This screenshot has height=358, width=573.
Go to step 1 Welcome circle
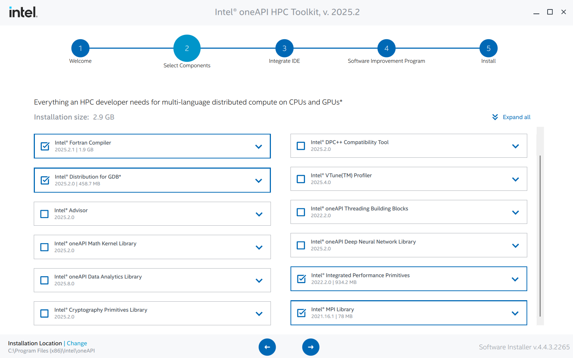[80, 48]
